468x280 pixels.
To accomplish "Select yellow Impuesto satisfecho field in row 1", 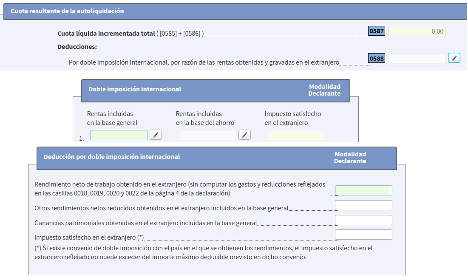I will [296, 136].
